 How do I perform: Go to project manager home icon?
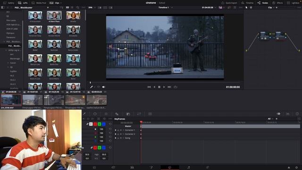click(289, 168)
